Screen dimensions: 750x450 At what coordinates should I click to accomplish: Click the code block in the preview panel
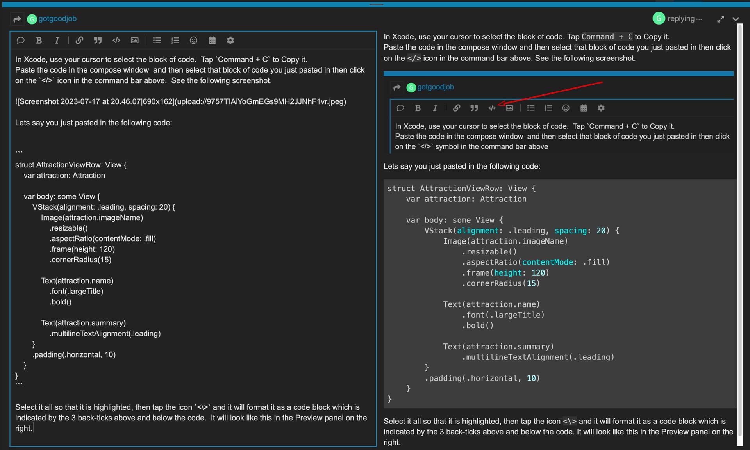(560, 293)
